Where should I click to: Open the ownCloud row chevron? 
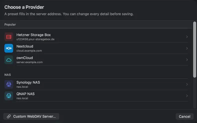click(187, 60)
